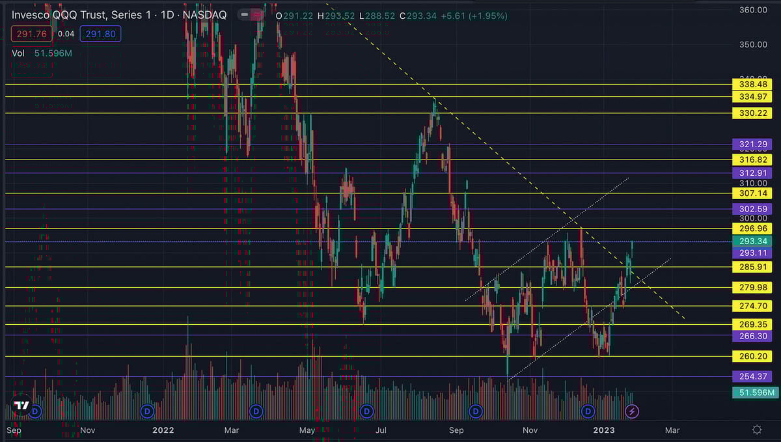Click the 51.596M volume legend value
Image resolution: width=781 pixels, height=442 pixels.
(53, 53)
